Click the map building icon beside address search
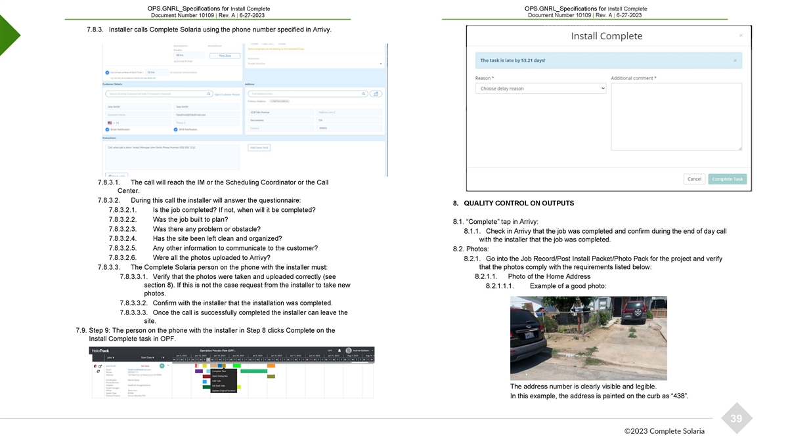 [x=376, y=94]
